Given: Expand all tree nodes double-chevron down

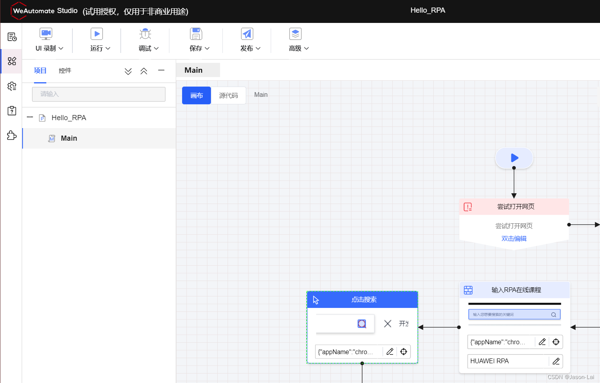Looking at the screenshot, I should click(128, 71).
